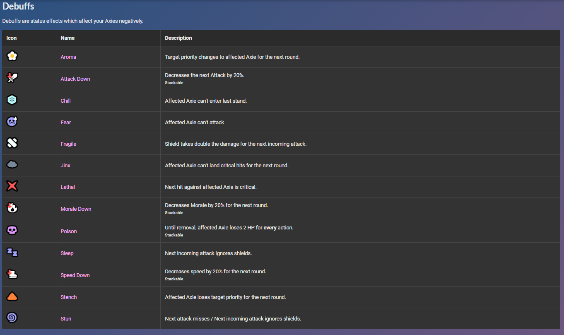Click the Lethal red X icon
564x335 pixels.
(x=12, y=186)
